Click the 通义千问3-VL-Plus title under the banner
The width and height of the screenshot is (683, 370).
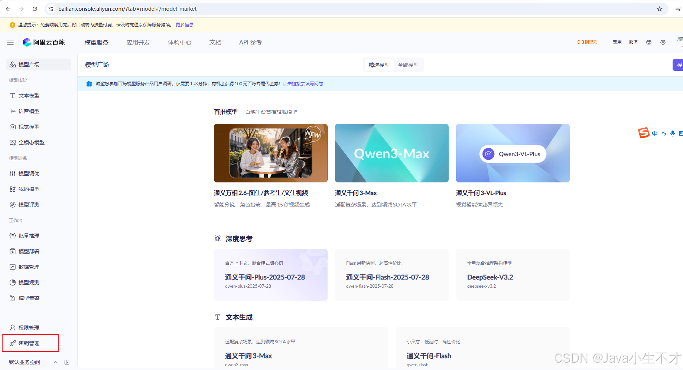pos(481,193)
